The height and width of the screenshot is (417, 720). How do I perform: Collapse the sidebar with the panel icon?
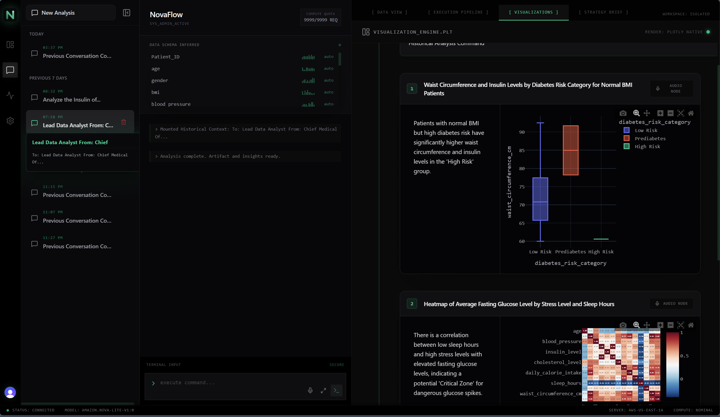coord(127,12)
